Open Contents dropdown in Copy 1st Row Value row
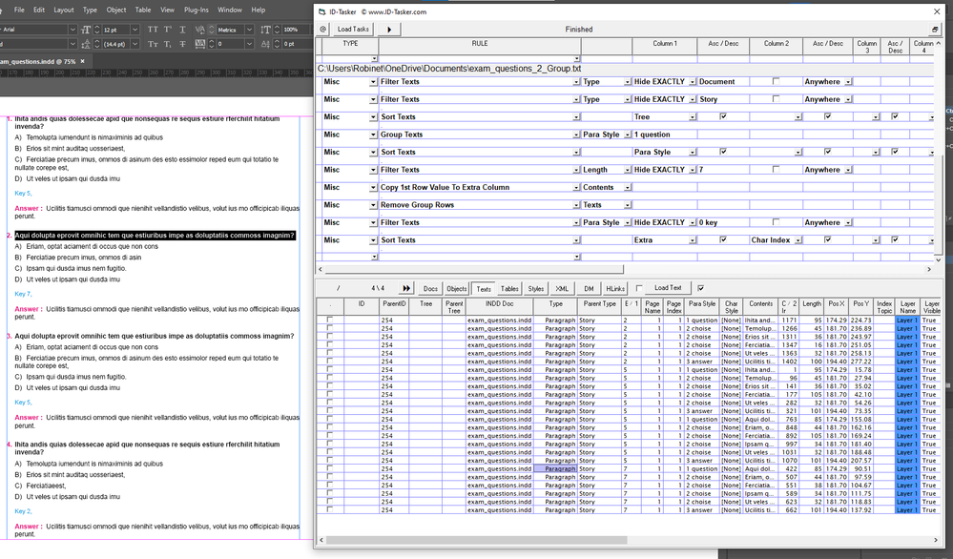 point(628,188)
